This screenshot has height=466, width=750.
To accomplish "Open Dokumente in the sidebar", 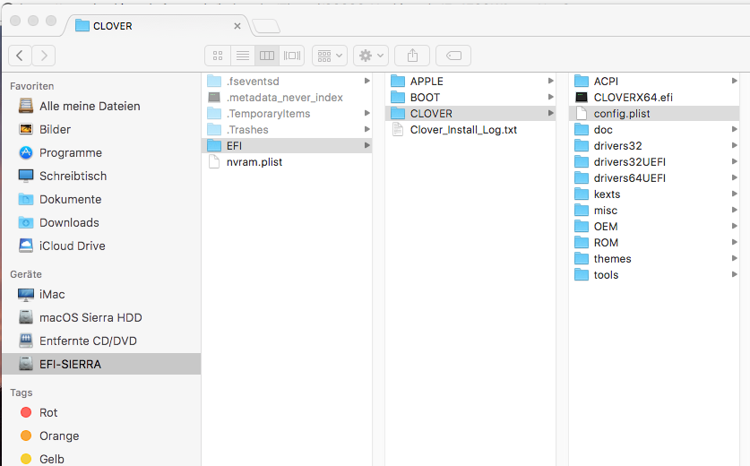I will [100, 199].
